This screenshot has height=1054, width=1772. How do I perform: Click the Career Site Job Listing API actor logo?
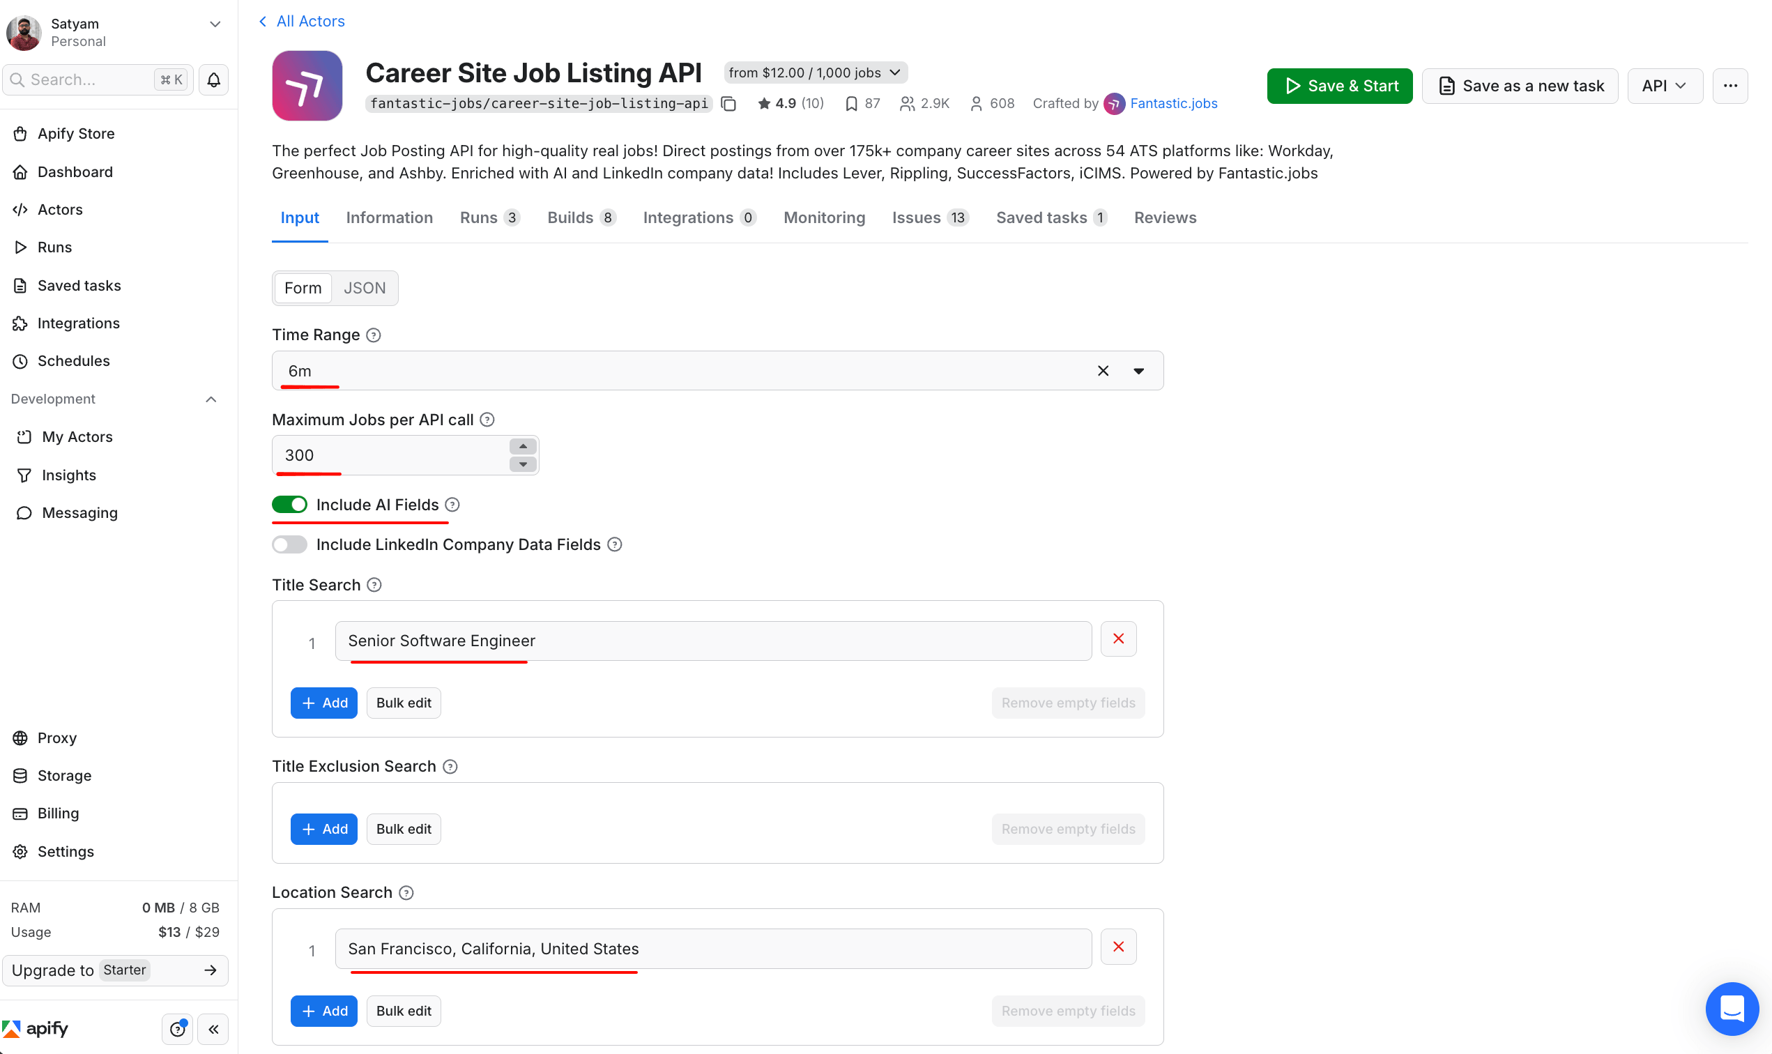pyautogui.click(x=307, y=86)
